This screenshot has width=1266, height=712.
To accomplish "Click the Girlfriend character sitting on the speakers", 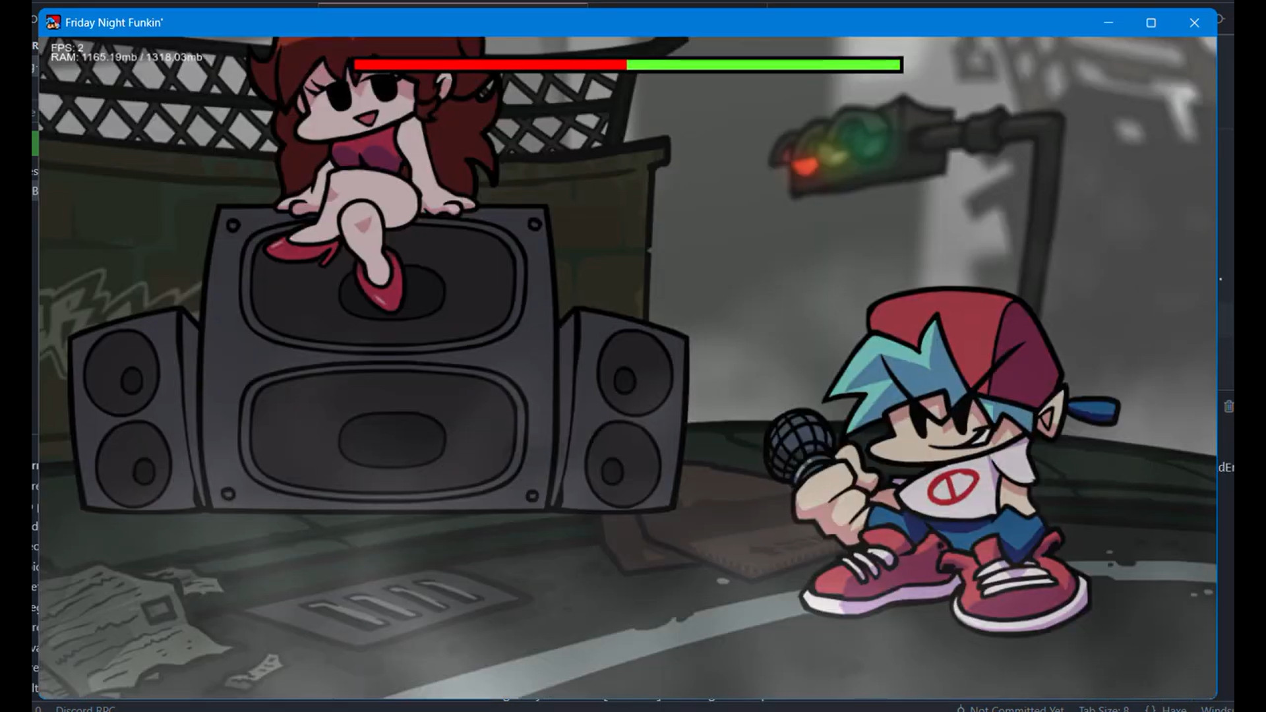I will (x=378, y=171).
